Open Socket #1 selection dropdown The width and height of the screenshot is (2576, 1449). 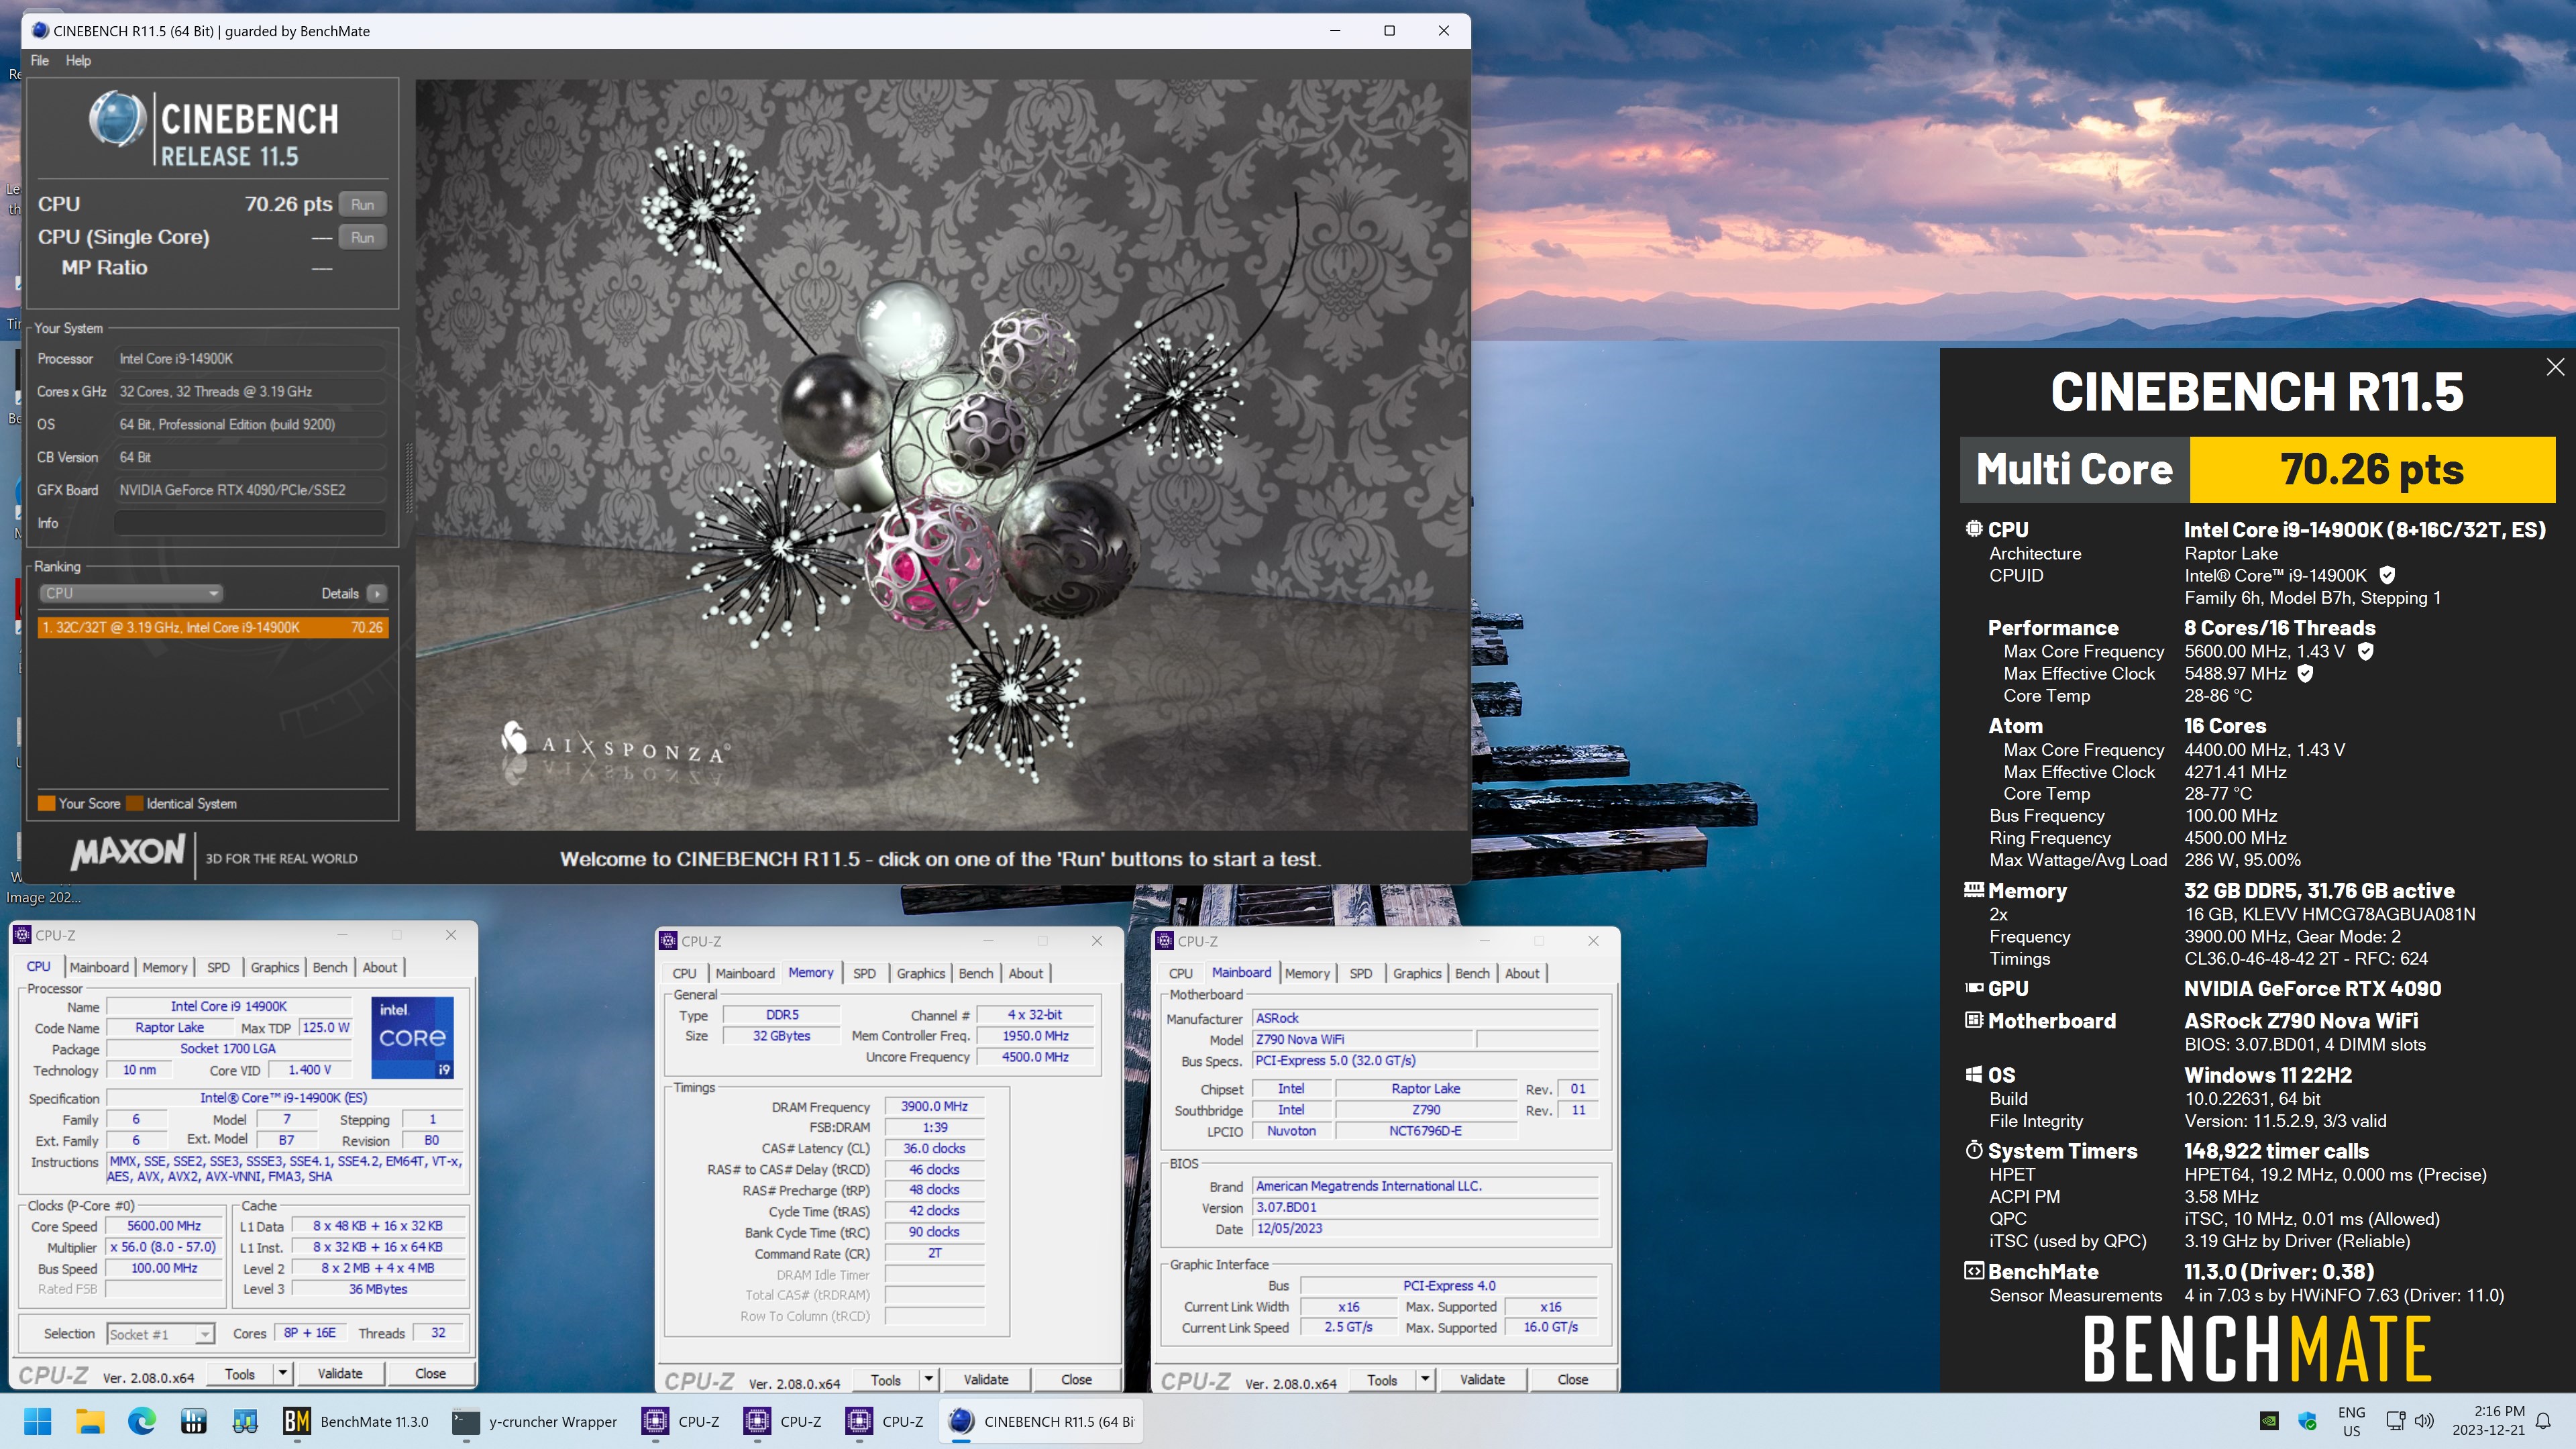click(160, 1334)
